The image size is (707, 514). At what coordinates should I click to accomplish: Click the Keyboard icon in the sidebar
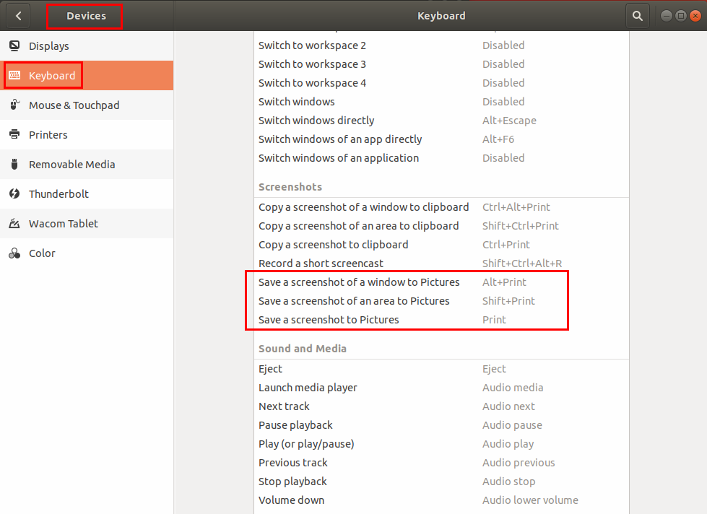click(14, 75)
